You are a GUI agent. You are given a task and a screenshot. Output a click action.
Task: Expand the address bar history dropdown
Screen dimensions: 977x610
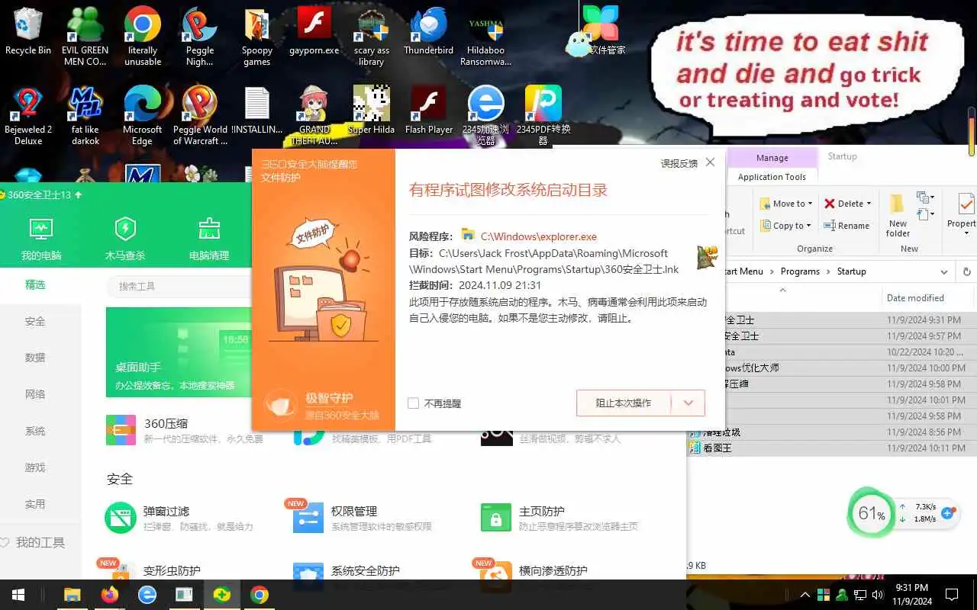click(x=945, y=271)
